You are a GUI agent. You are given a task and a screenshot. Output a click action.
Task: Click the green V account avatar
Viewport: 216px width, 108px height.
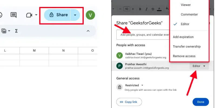90,15
